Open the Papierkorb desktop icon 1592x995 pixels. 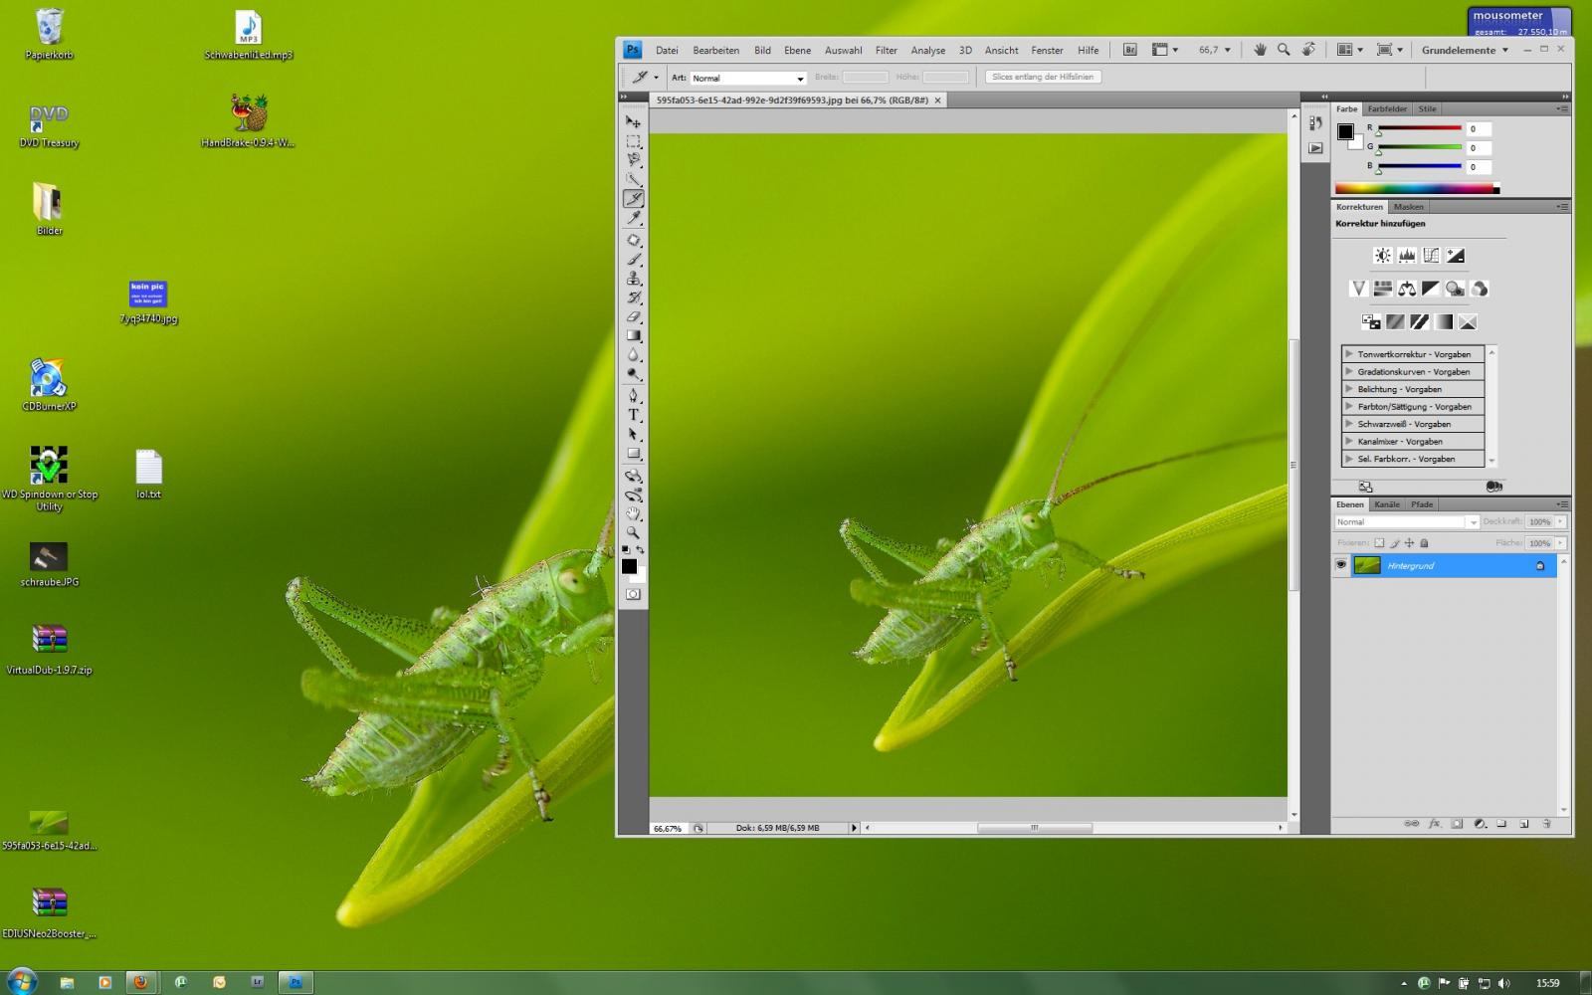pyautogui.click(x=49, y=34)
